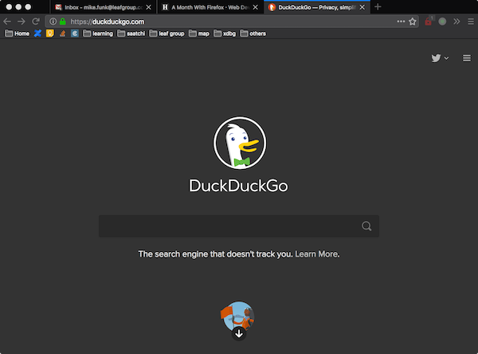Open the map bookmarks folder
Viewport: 478px width, 354px height.
coord(198,33)
